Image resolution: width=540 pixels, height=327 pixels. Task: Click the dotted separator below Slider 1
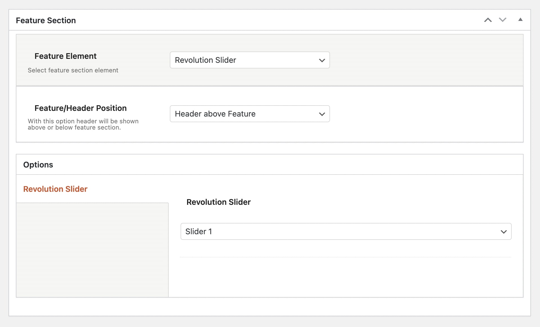(345, 257)
